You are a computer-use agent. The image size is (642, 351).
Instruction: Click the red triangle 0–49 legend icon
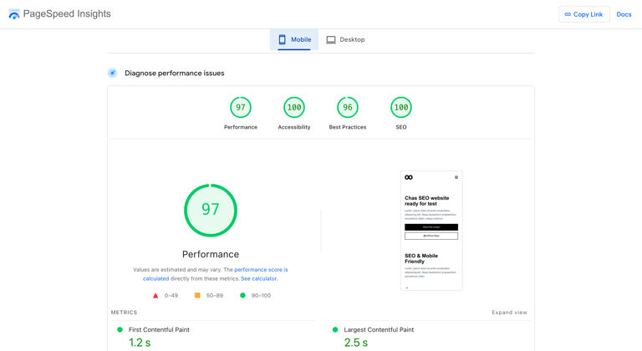155,295
